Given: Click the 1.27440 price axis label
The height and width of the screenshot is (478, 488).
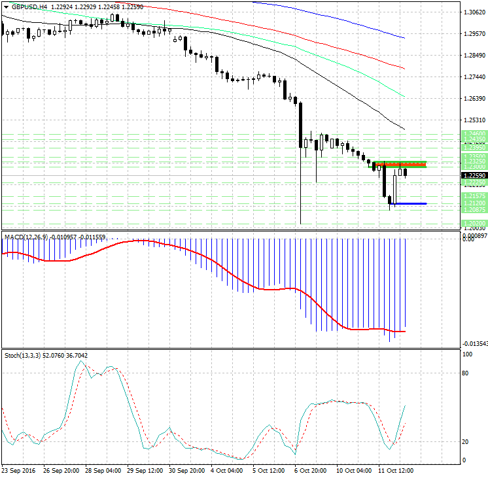Looking at the screenshot, I should coord(475,77).
